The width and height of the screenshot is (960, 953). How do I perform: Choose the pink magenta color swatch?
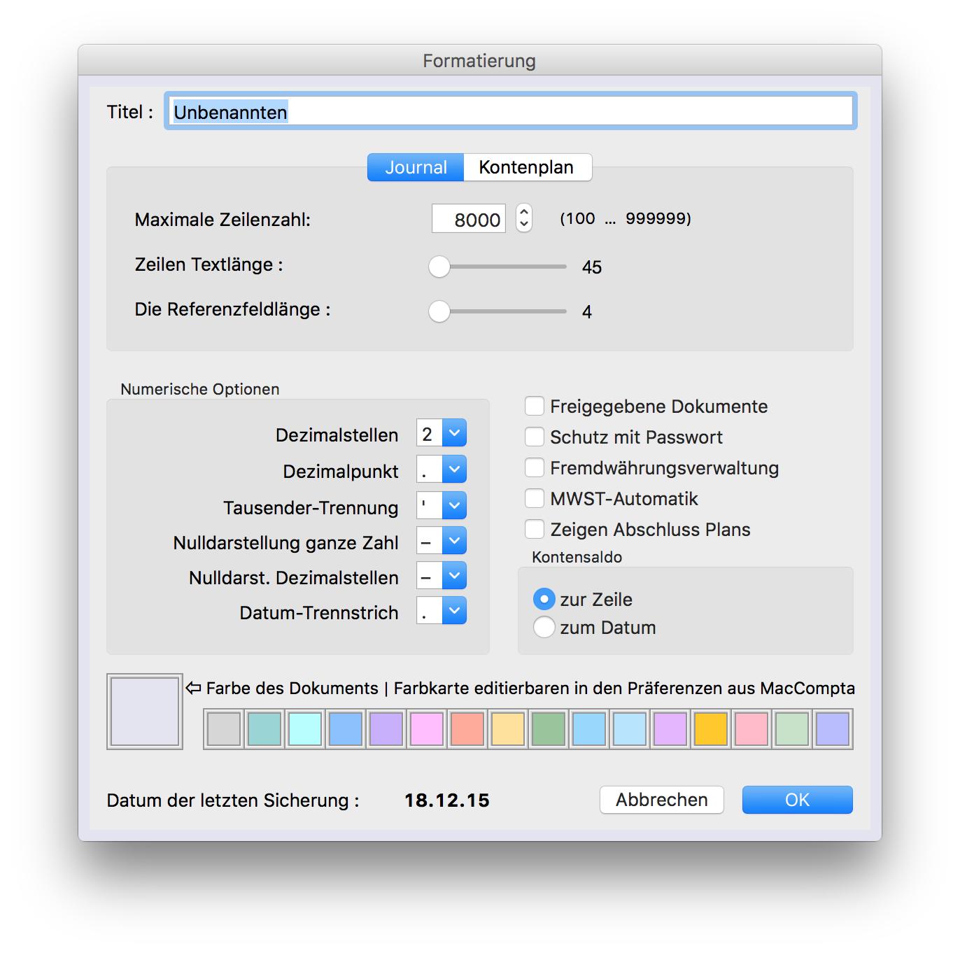(426, 729)
